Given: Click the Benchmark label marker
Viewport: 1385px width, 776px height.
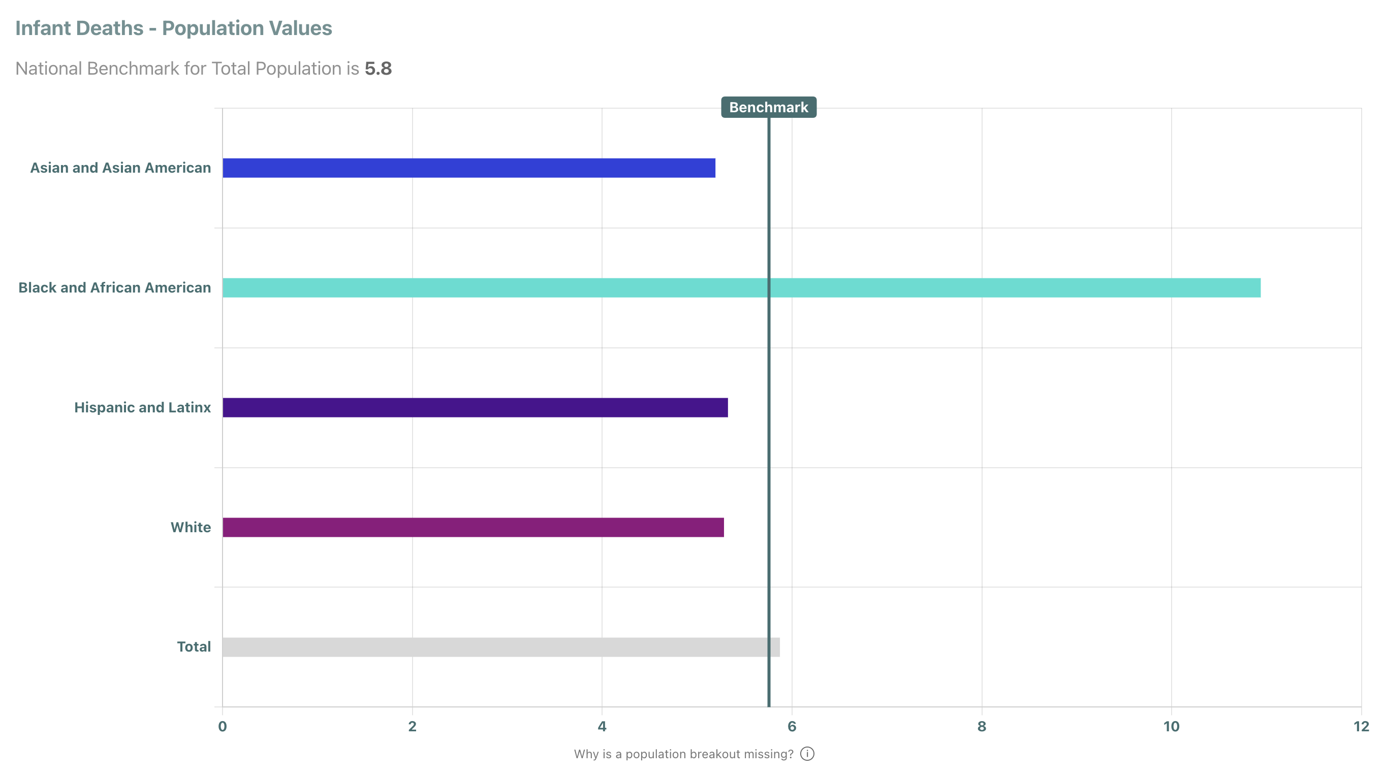Looking at the screenshot, I should coord(769,107).
